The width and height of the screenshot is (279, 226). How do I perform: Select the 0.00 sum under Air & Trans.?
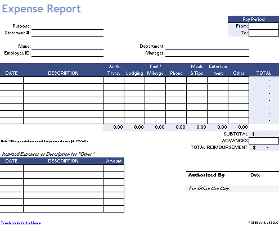point(118,127)
